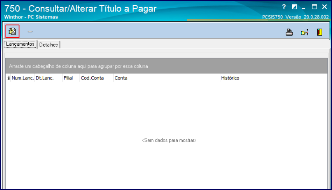Image resolution: width=332 pixels, height=190 pixels.
Task: Sort by Cod.Conta column header
Action: [x=96, y=78]
